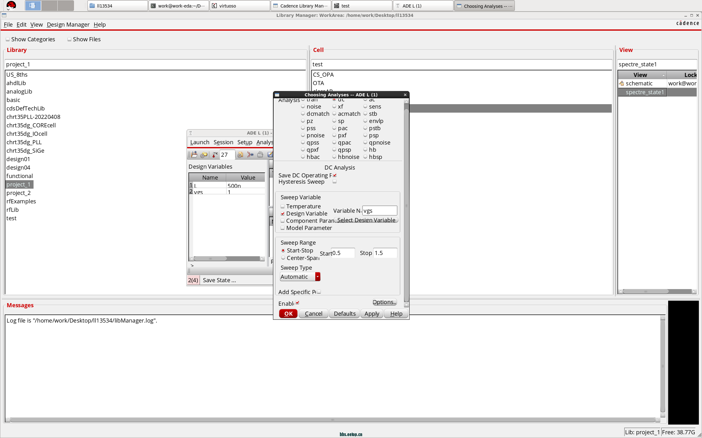702x438 pixels.
Task: Click the red outputs probe icon in ADE L
Action: pos(250,154)
